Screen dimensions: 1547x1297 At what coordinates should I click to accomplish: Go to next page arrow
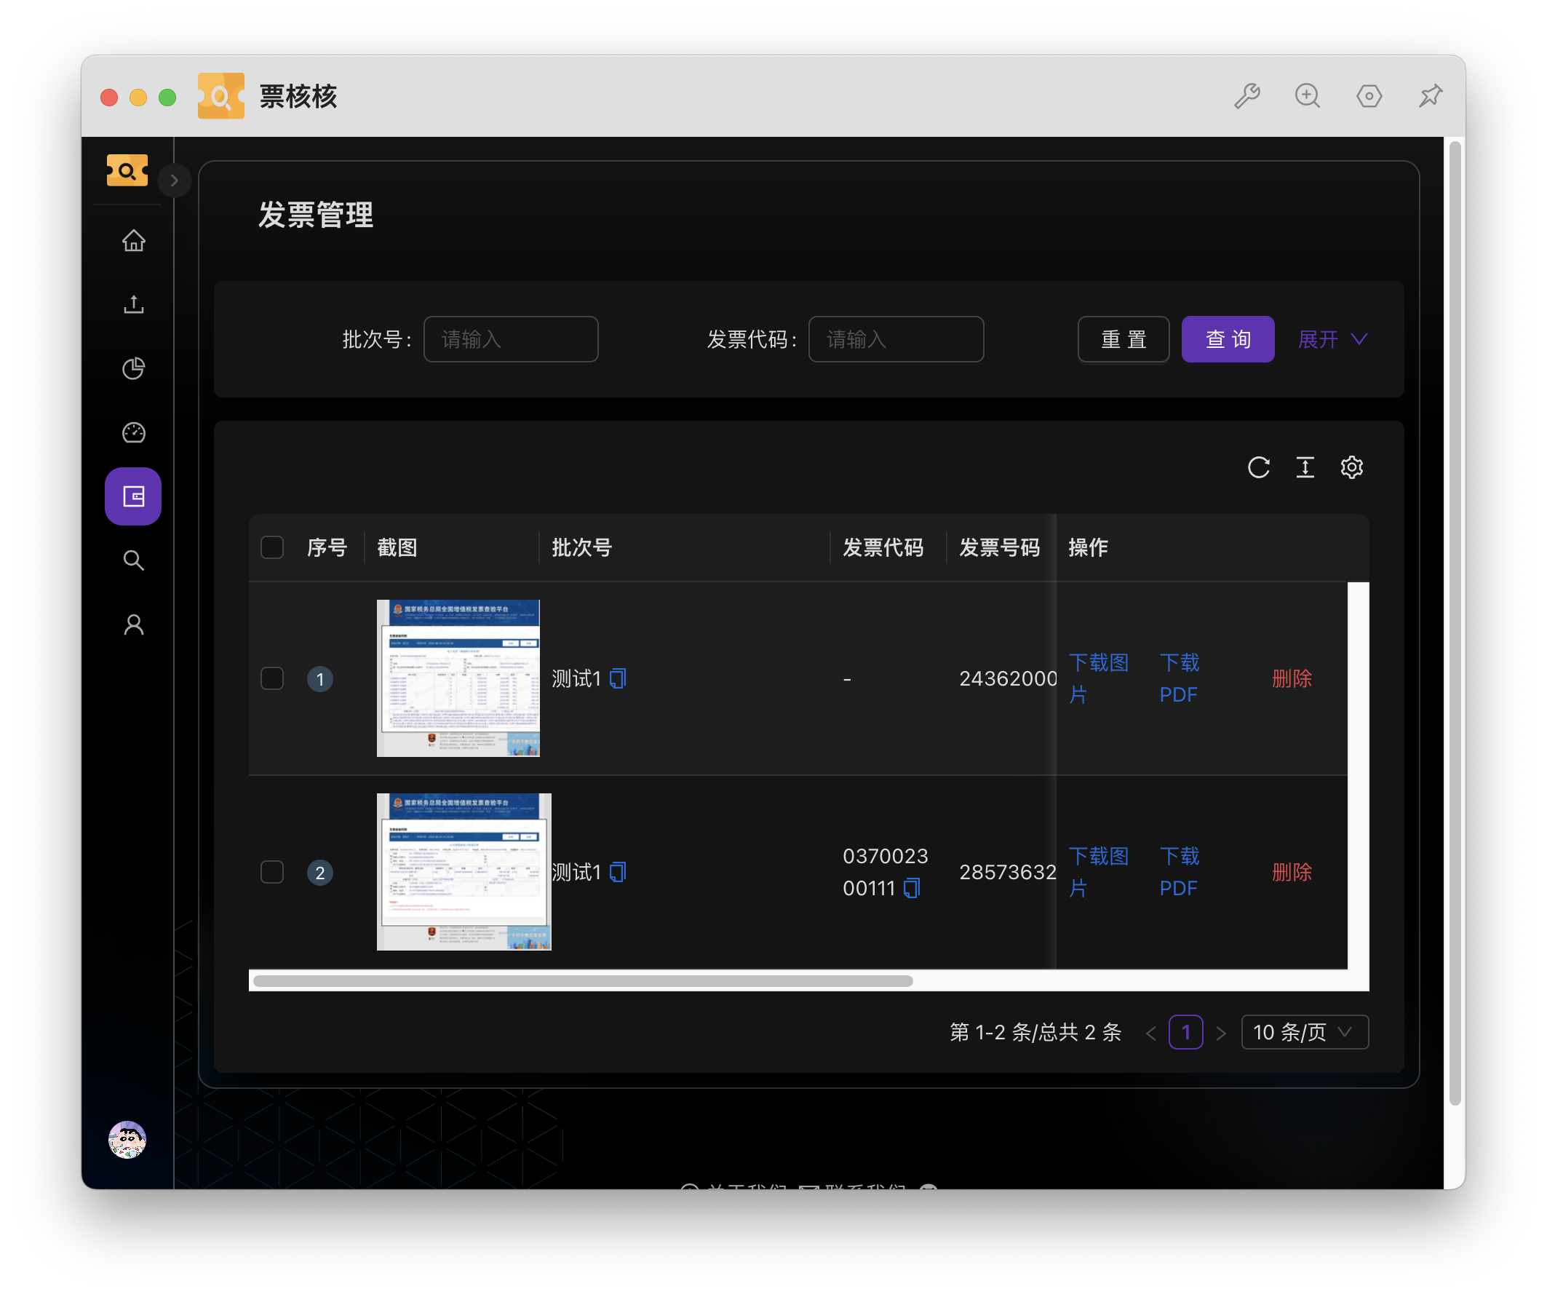click(x=1221, y=1033)
